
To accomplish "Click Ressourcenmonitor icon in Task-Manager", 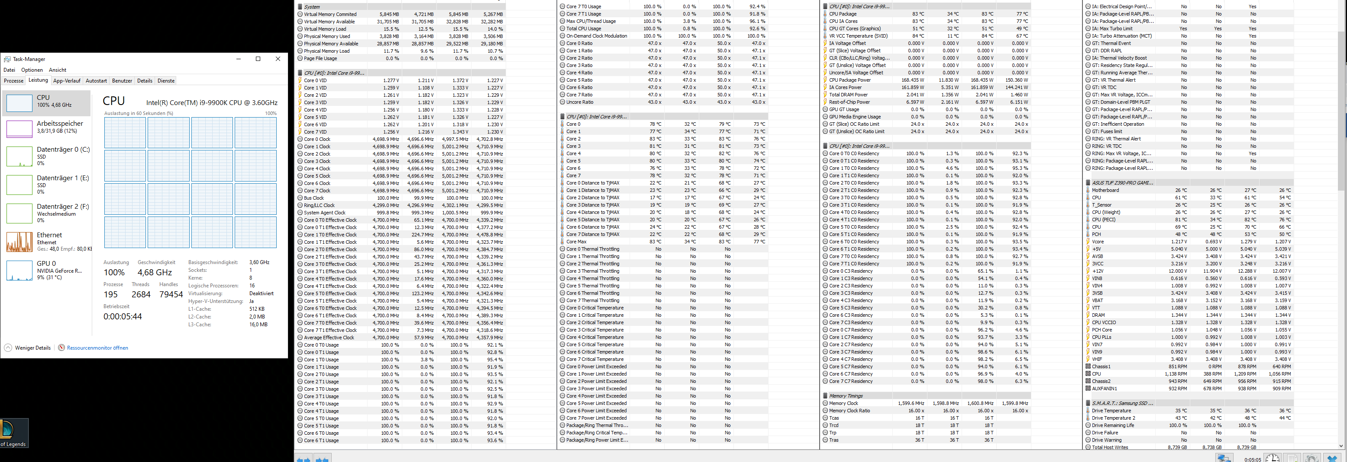I will [x=62, y=347].
